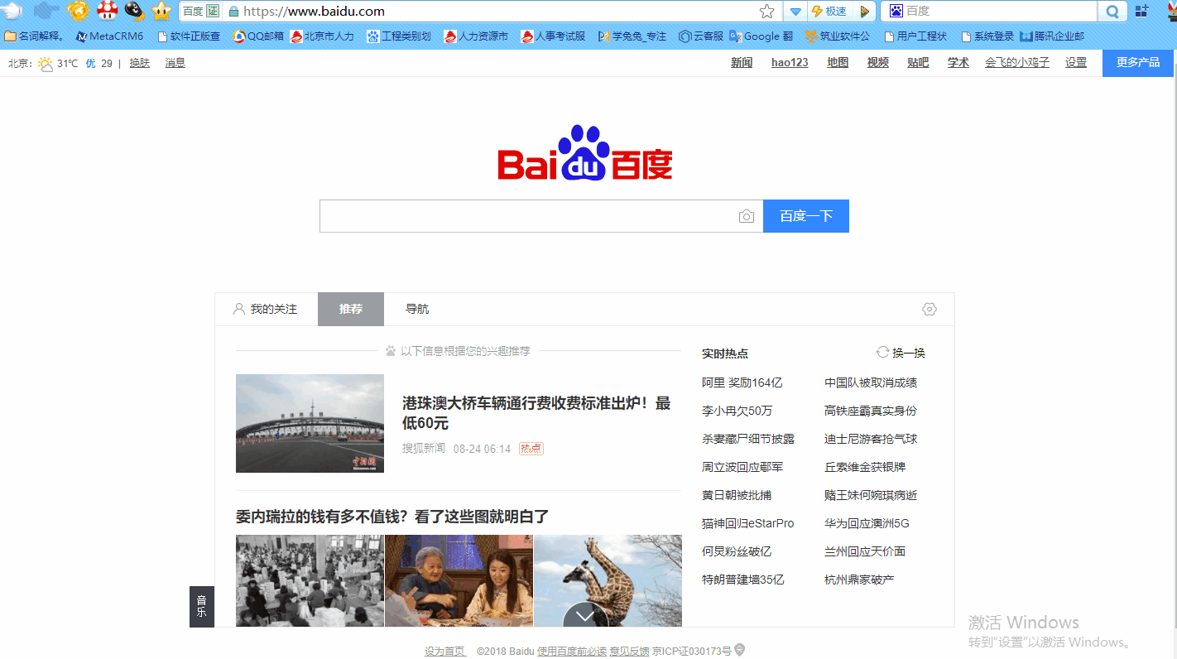Click the green 证 certificate badge
The height and width of the screenshot is (659, 1177).
click(x=214, y=11)
